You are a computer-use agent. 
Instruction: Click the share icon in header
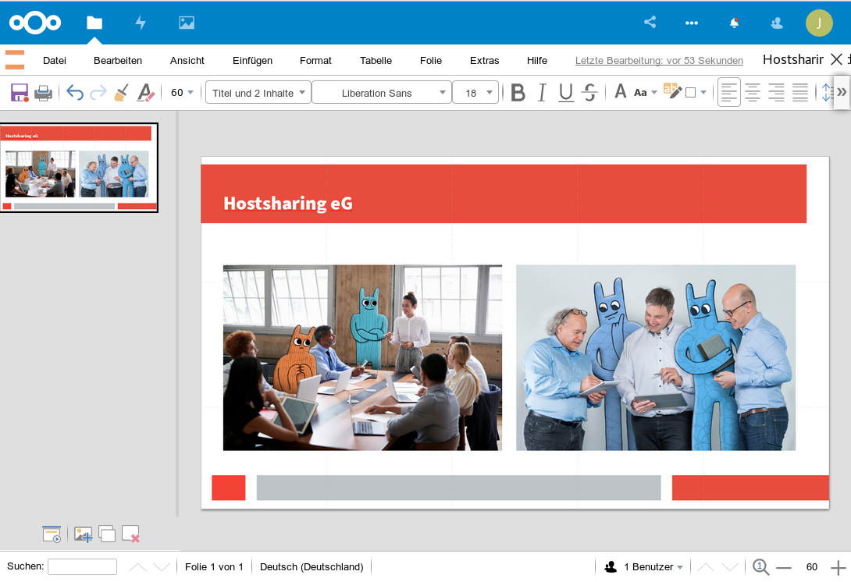click(650, 23)
